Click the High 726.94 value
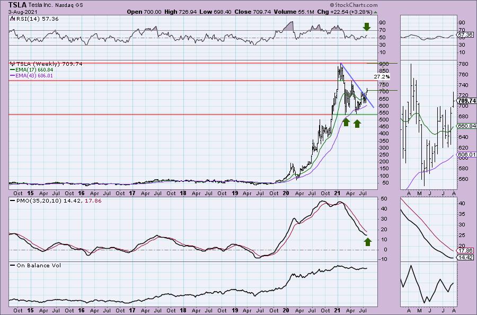 [x=181, y=12]
